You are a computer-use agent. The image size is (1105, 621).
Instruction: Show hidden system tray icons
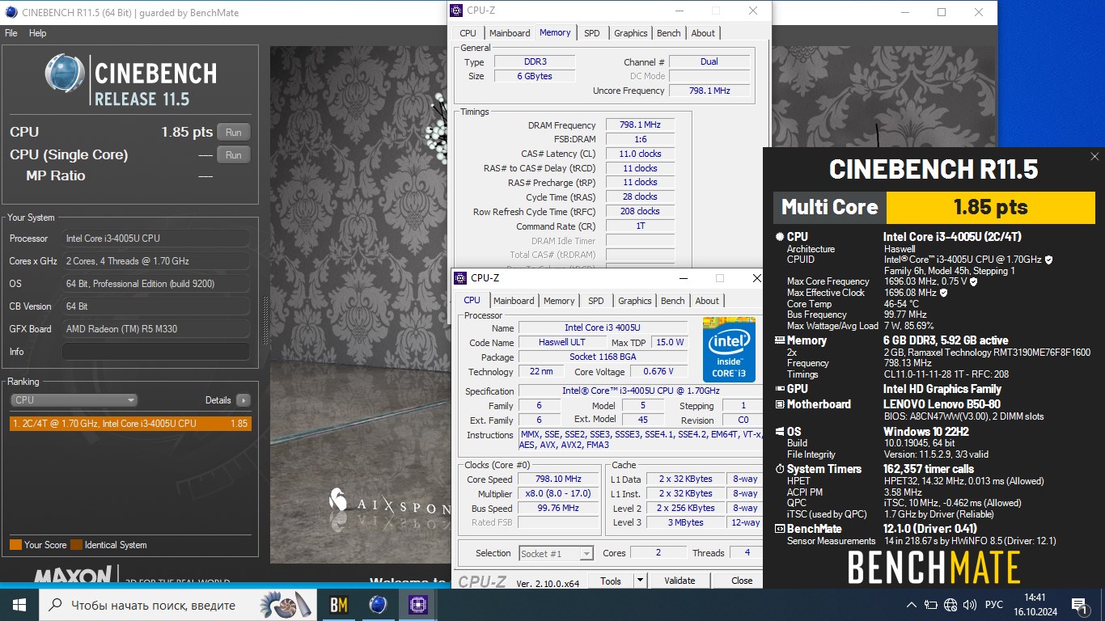click(x=912, y=605)
